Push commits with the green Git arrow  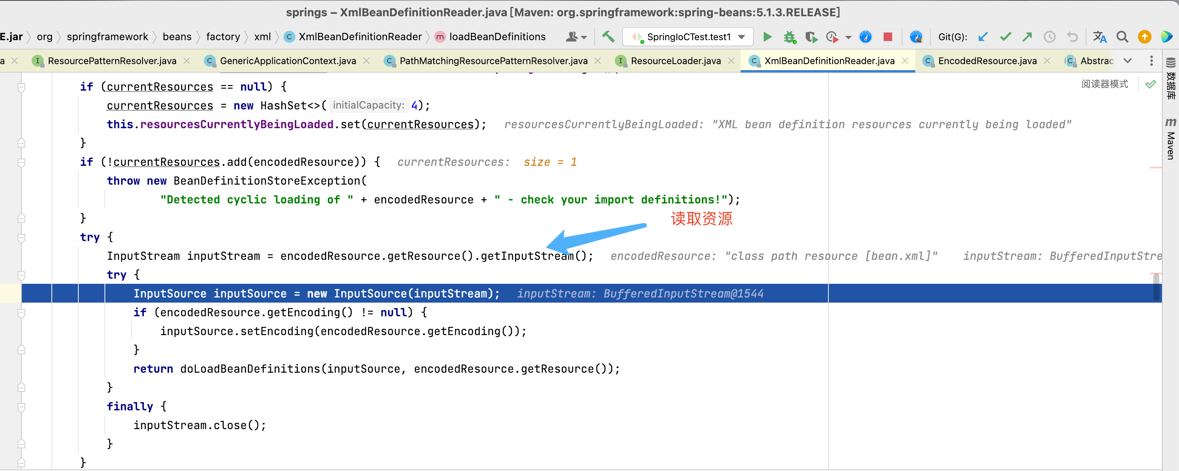point(1027,37)
